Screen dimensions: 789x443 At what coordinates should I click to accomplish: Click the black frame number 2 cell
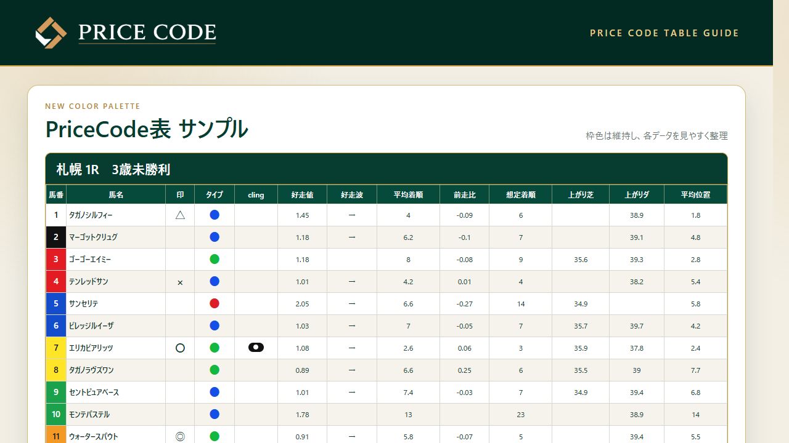[56, 237]
